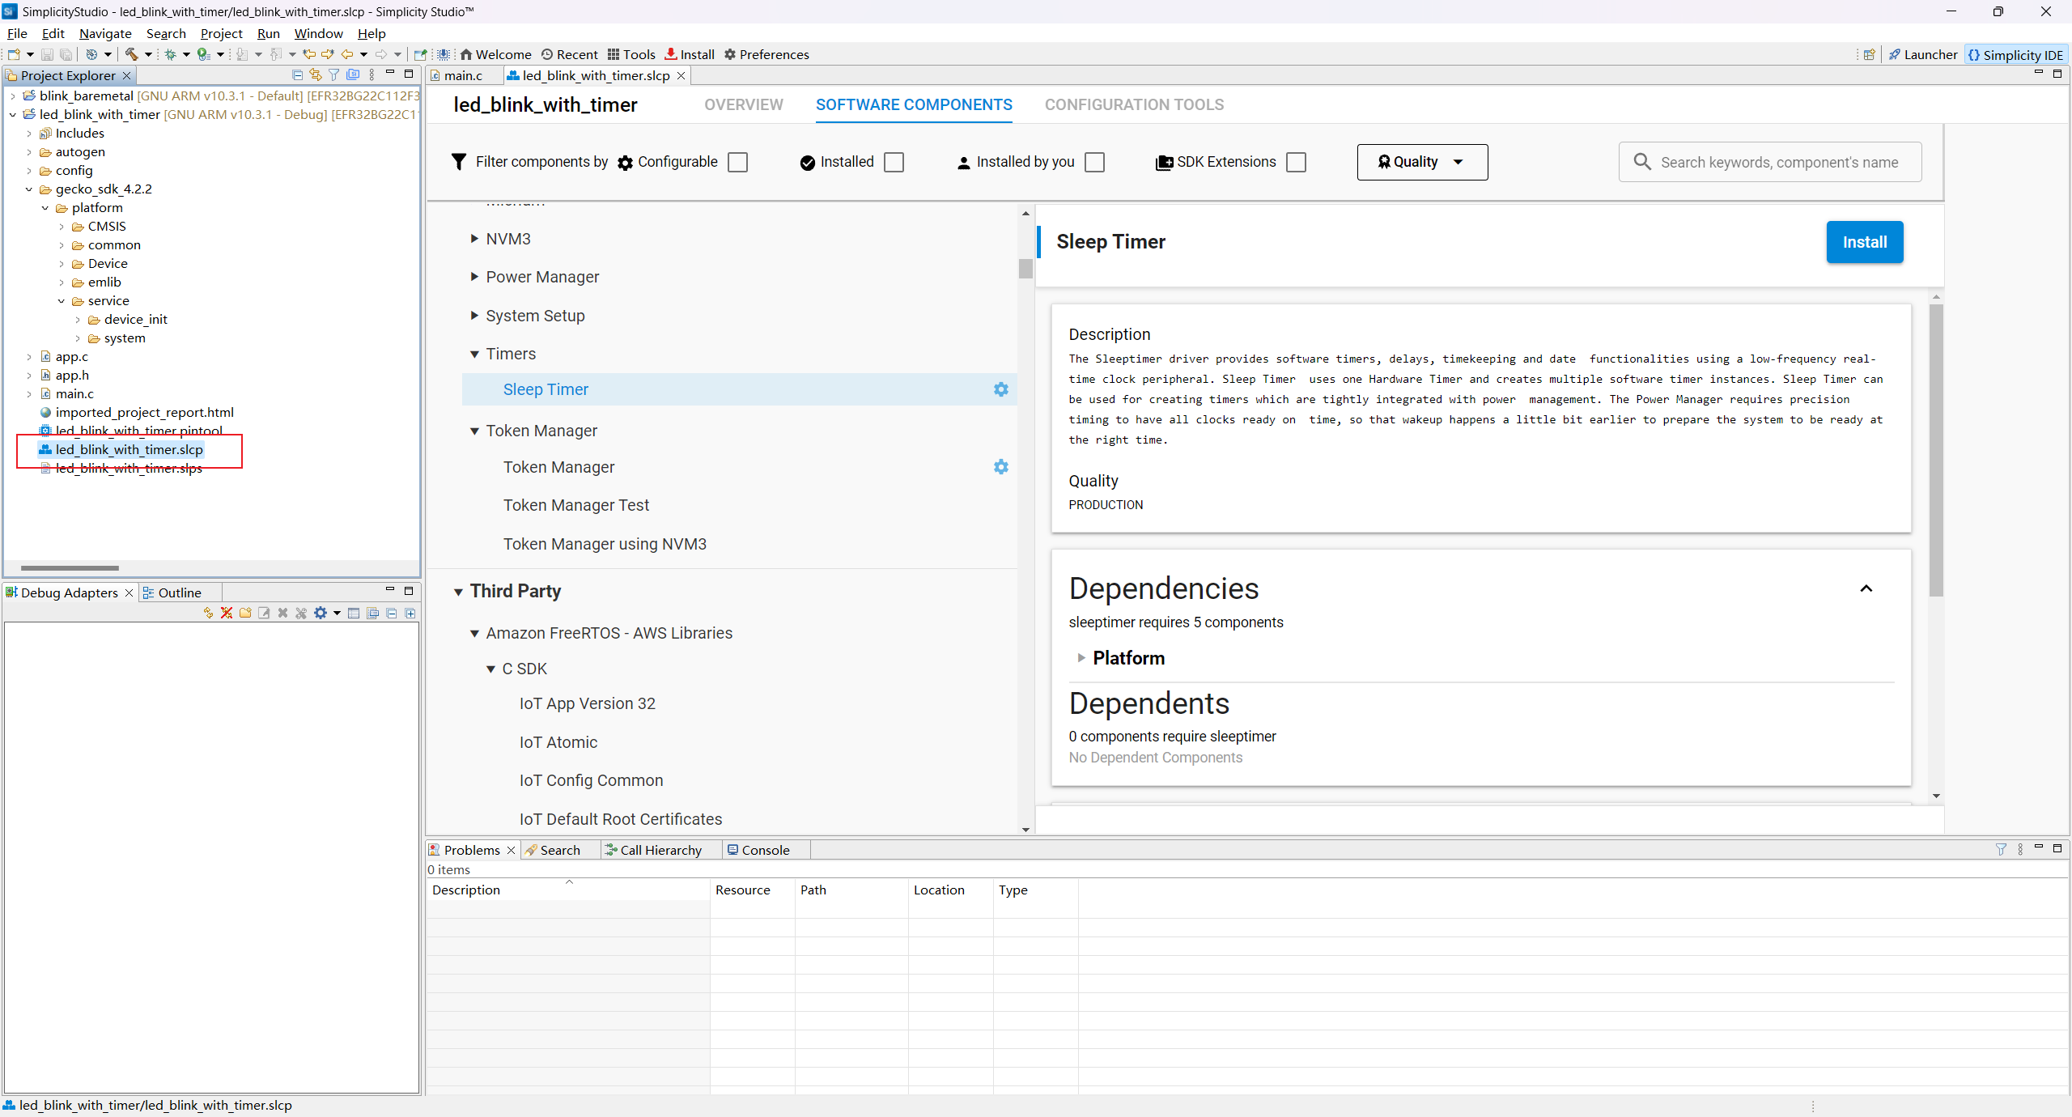The width and height of the screenshot is (2072, 1117).
Task: Click the New wizard toolbar icon
Action: 14,54
